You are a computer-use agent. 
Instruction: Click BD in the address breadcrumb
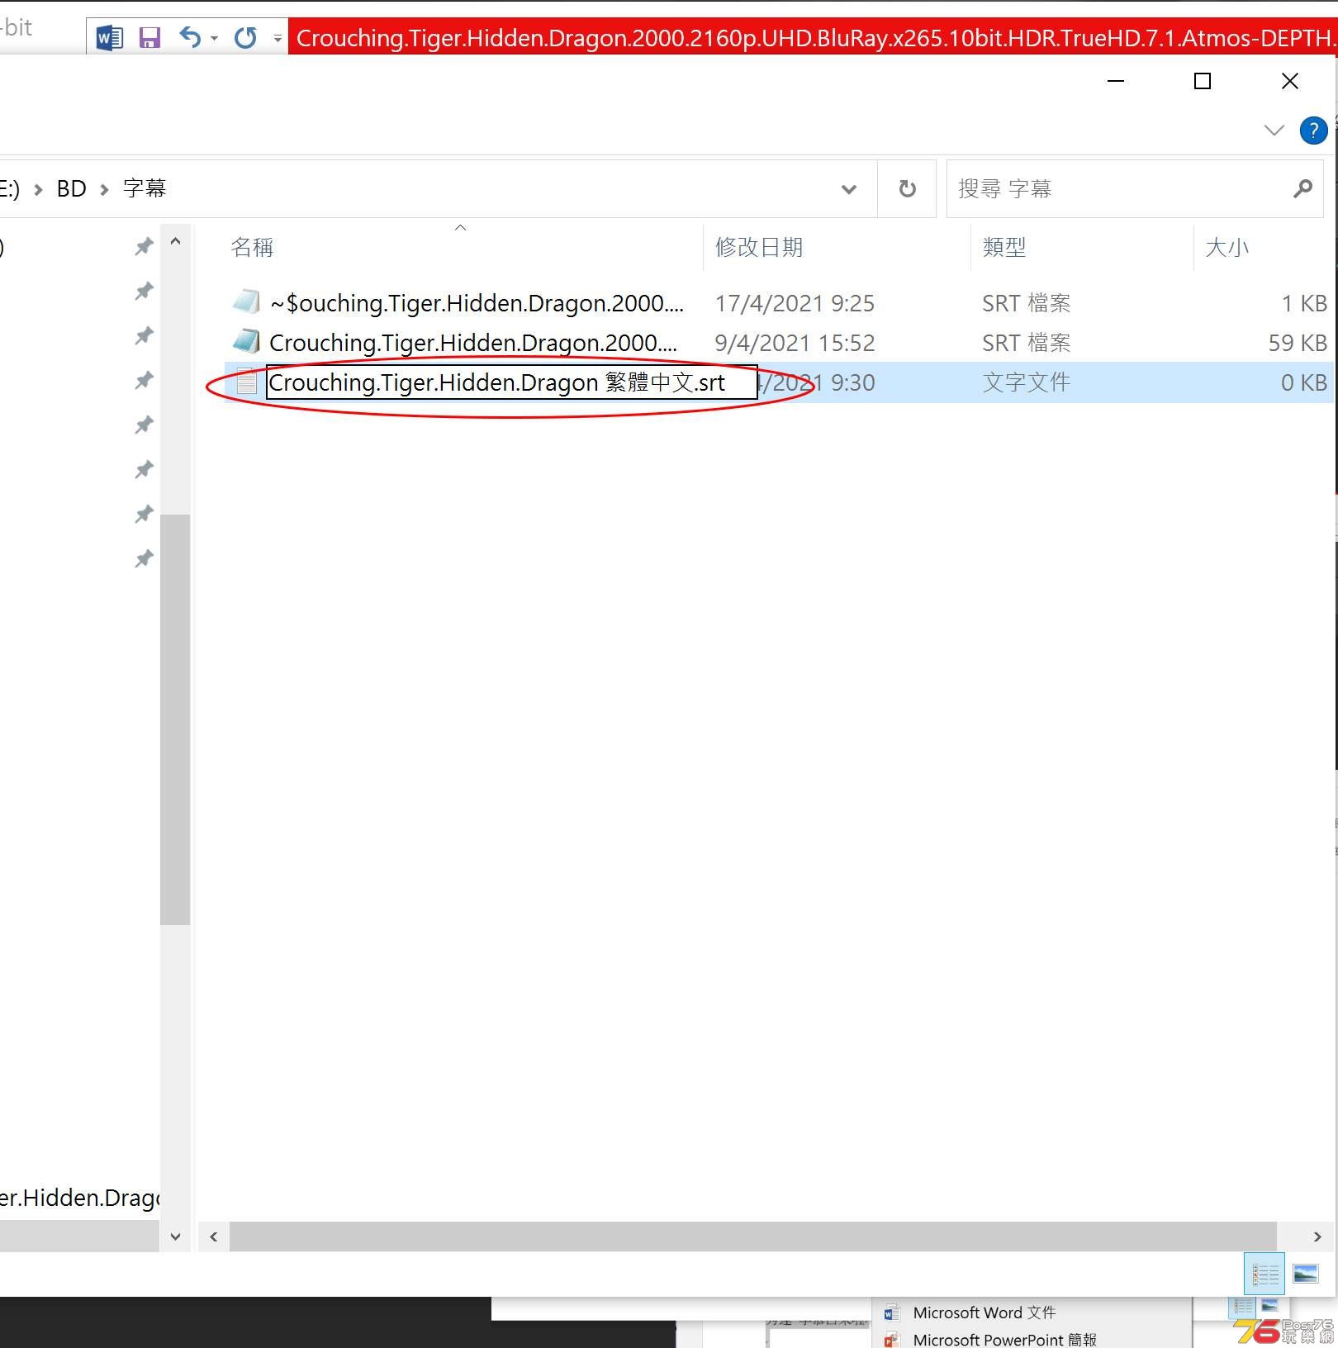(71, 189)
